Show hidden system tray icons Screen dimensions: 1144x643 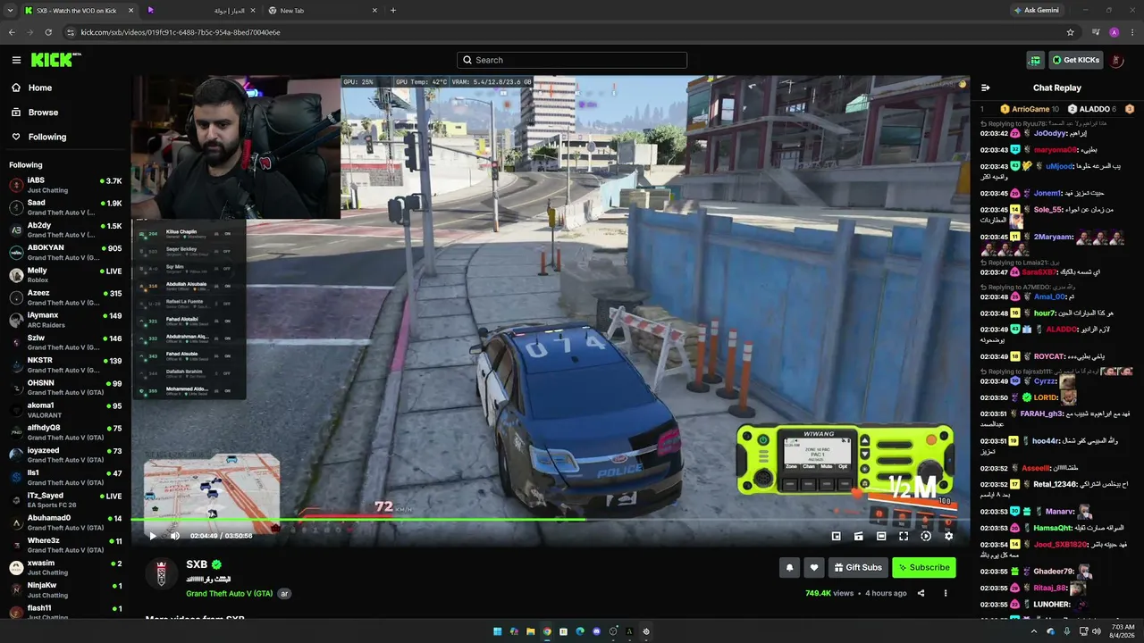1034,631
